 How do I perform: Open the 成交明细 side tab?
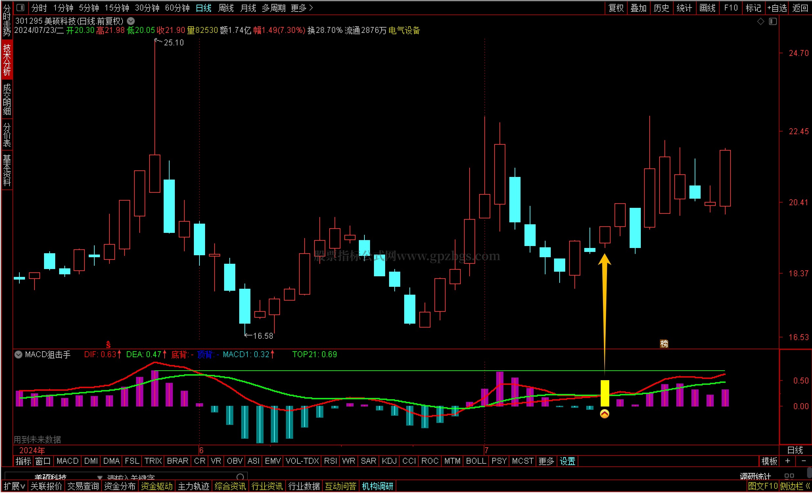pyautogui.click(x=7, y=99)
